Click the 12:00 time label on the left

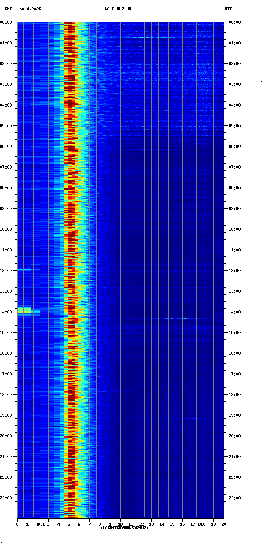6,271
